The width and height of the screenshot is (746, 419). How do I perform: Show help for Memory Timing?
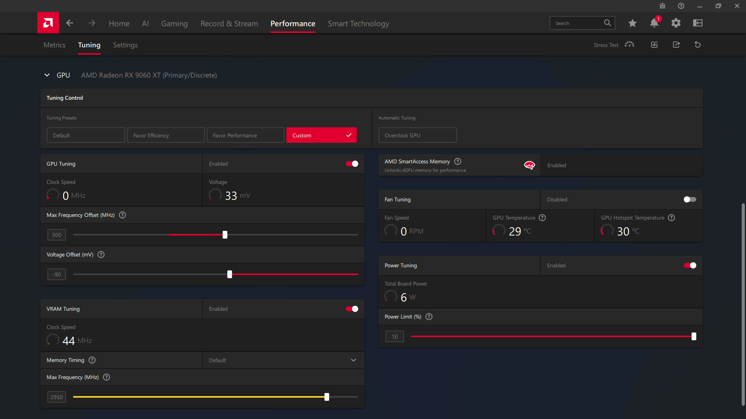tap(92, 360)
